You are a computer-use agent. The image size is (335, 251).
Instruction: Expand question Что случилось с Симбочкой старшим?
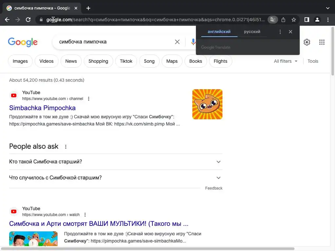[116, 178]
